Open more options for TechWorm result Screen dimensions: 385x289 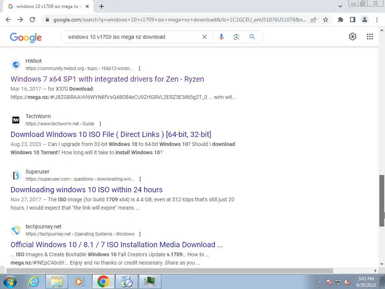(100, 123)
